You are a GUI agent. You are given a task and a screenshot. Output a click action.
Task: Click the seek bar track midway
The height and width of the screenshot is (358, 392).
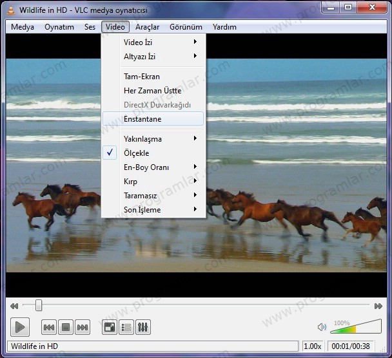tap(196, 305)
